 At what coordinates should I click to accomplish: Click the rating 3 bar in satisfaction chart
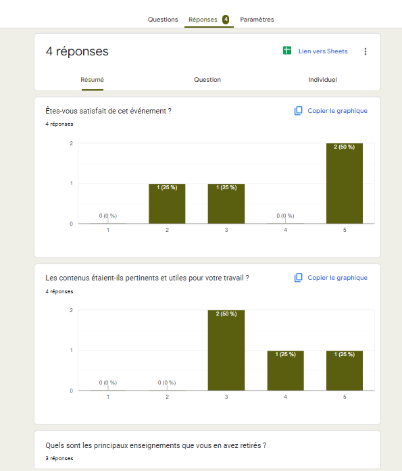[226, 203]
